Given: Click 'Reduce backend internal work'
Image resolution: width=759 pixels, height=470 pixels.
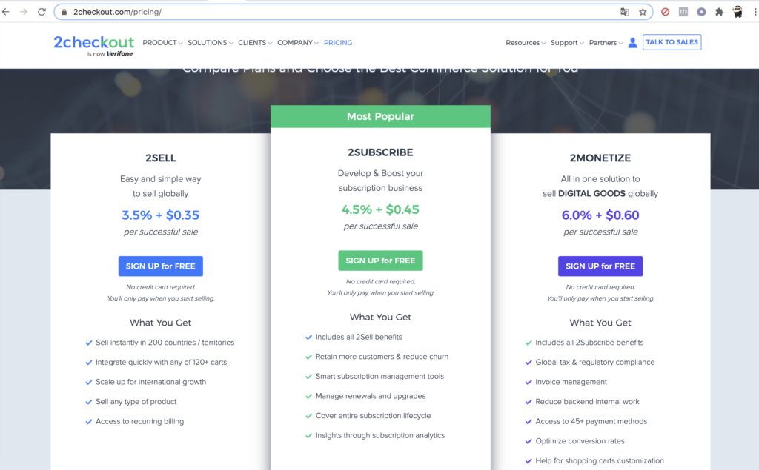Looking at the screenshot, I should pyautogui.click(x=587, y=402).
